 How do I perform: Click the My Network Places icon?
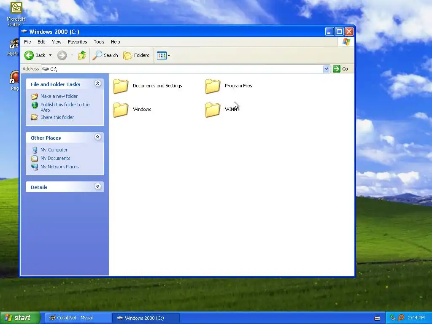point(35,167)
